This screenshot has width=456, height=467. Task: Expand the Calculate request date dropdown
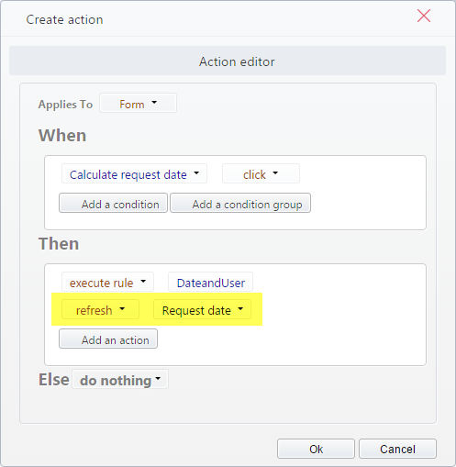[x=134, y=173]
